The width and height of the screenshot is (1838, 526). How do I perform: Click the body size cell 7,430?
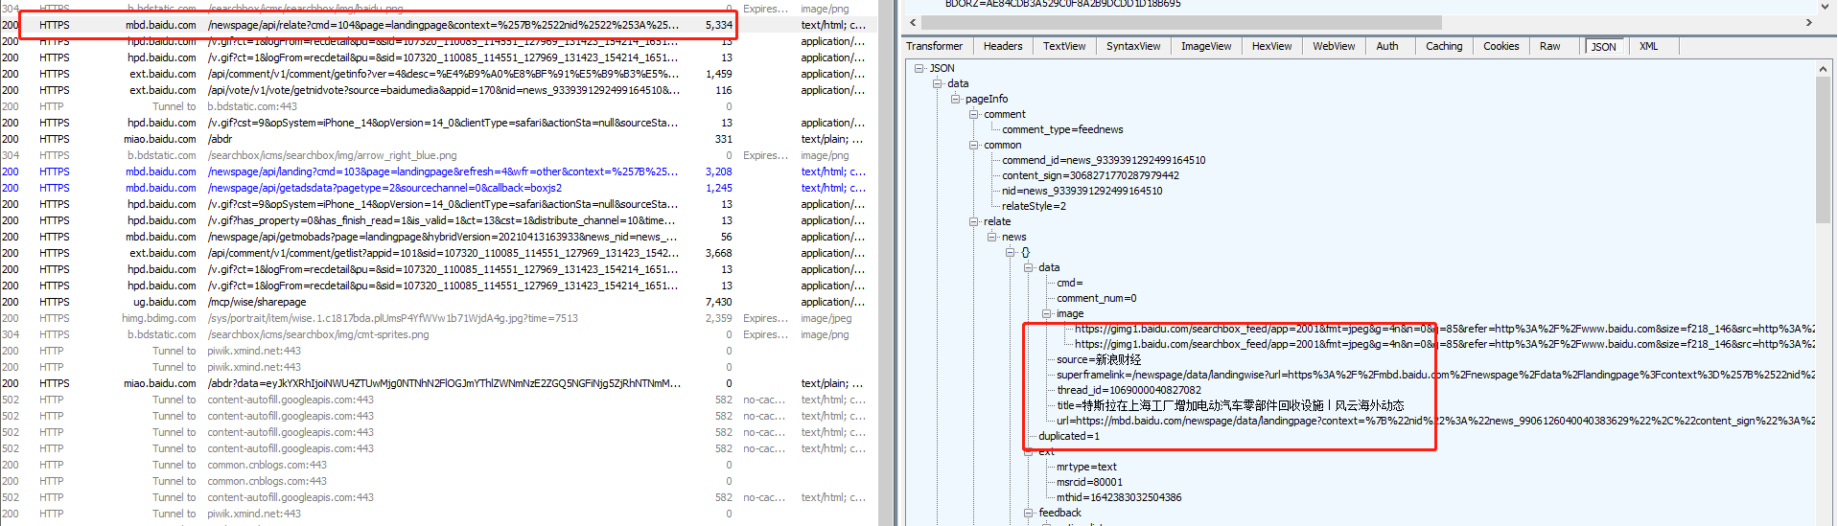tap(719, 302)
